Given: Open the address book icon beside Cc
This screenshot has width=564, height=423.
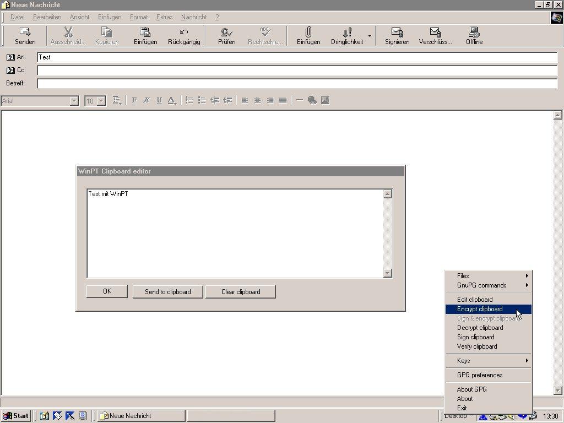Looking at the screenshot, I should click(x=11, y=70).
